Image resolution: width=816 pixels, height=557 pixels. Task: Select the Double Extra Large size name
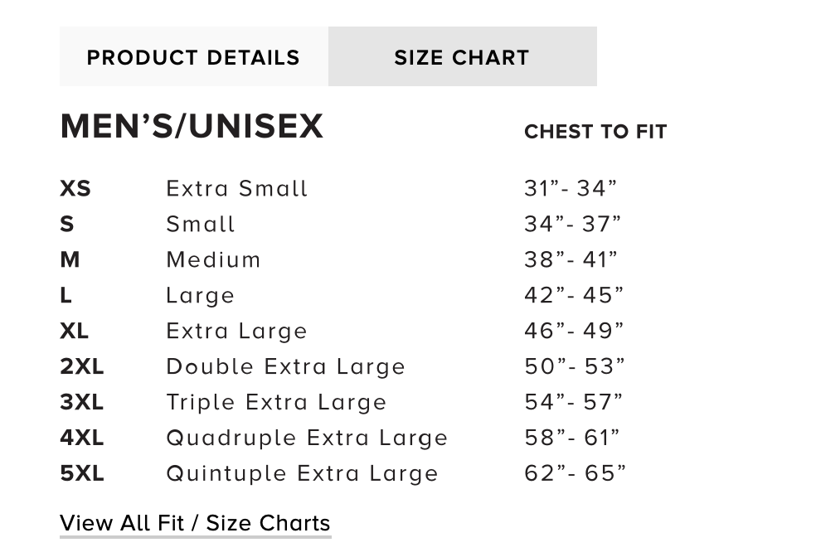pyautogui.click(x=286, y=367)
